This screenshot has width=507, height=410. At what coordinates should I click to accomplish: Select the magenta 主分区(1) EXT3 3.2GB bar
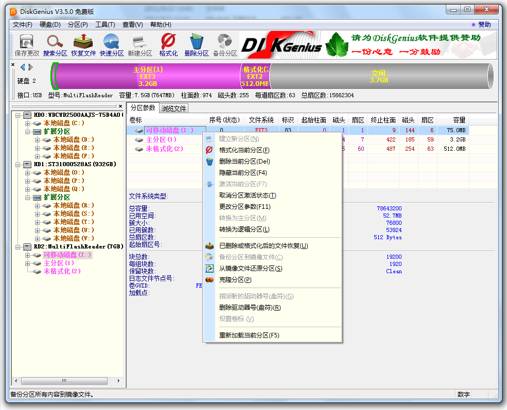pos(148,76)
